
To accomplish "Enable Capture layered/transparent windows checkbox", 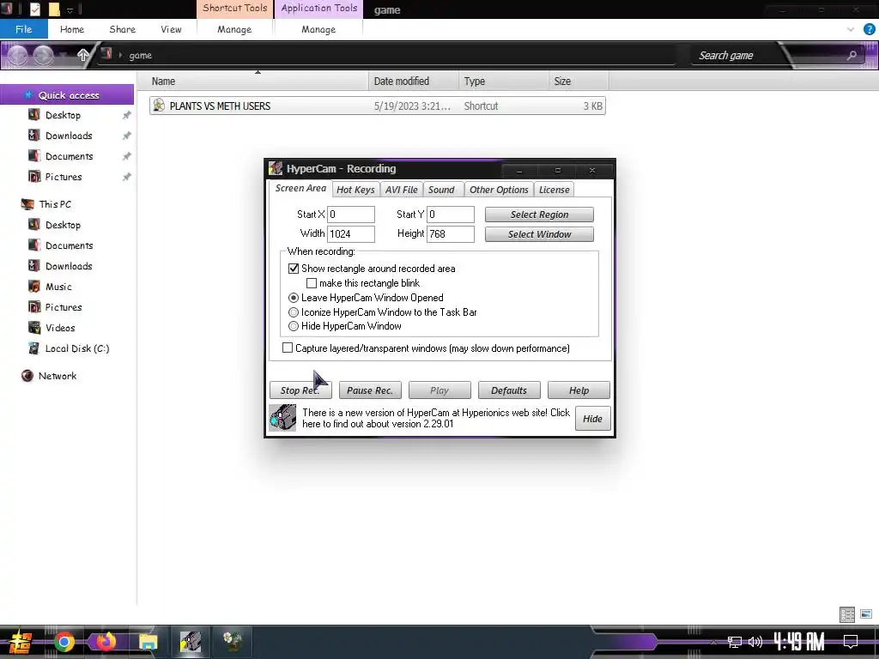I will coord(288,348).
